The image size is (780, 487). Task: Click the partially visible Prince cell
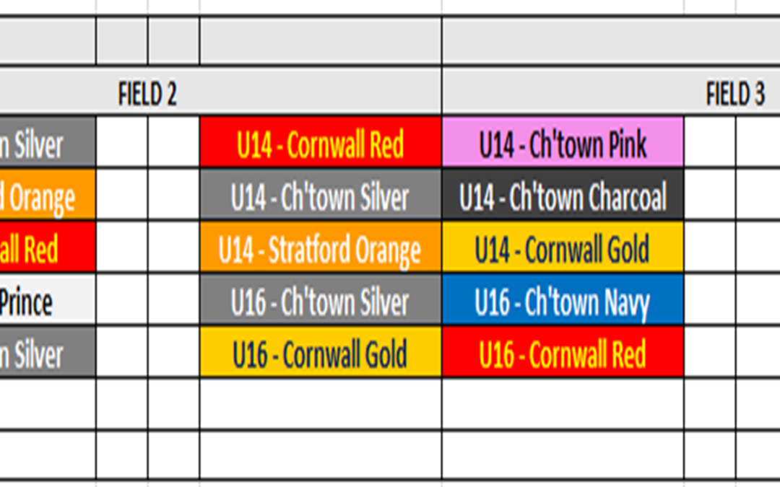pyautogui.click(x=47, y=299)
